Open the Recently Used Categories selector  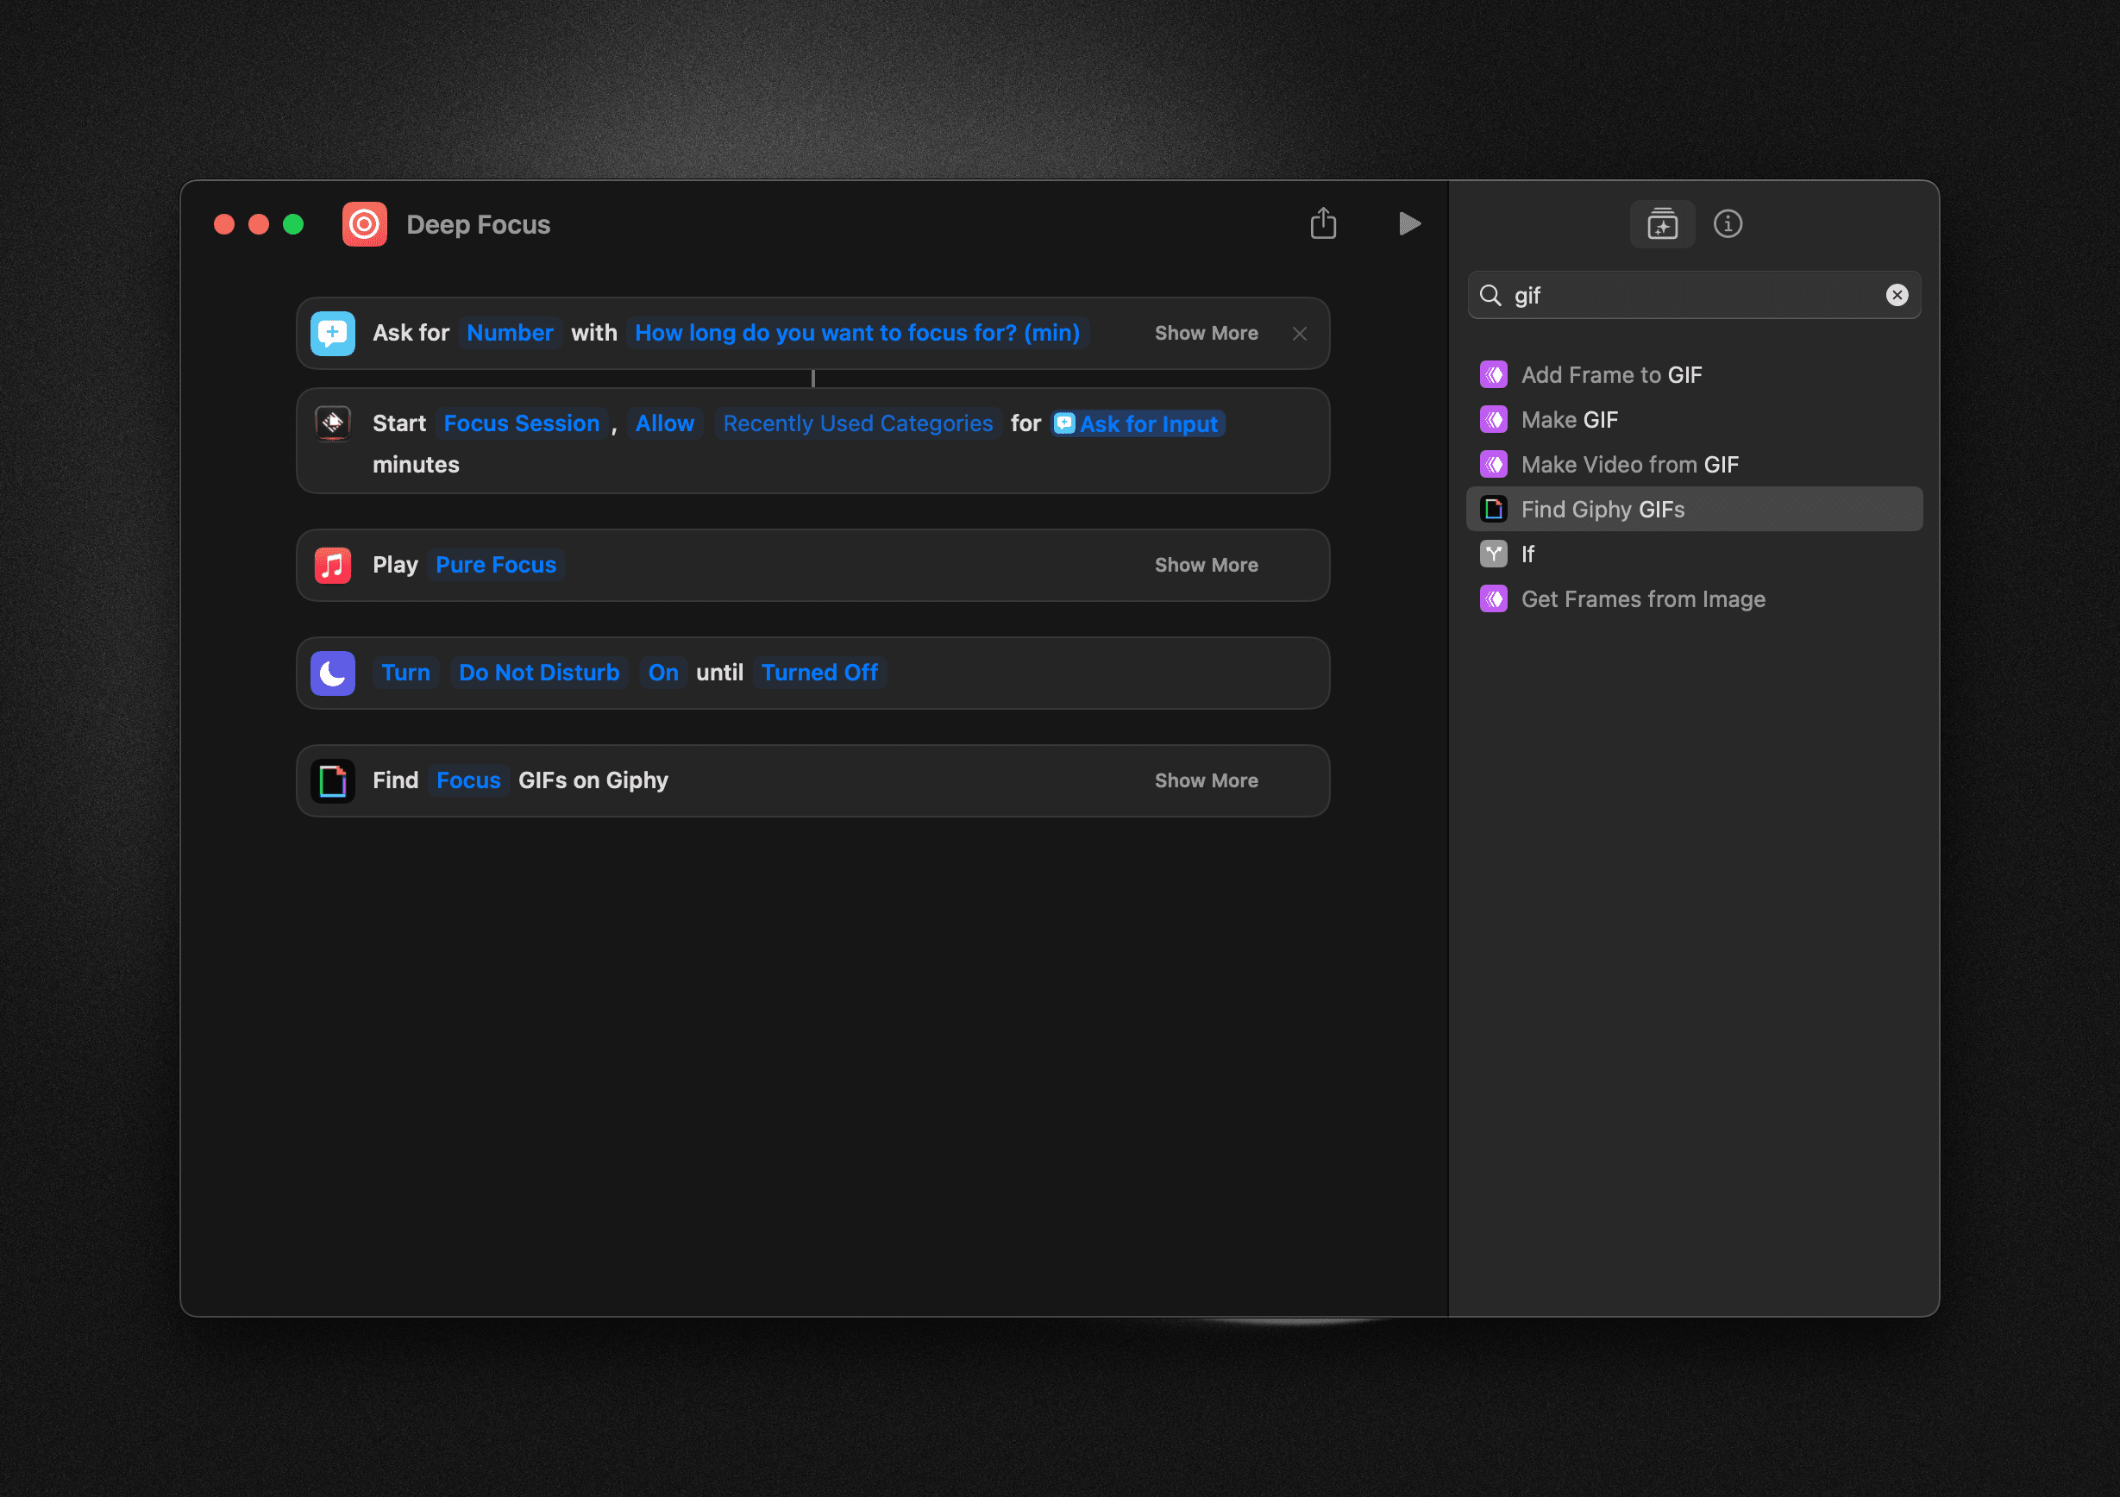[x=856, y=423]
